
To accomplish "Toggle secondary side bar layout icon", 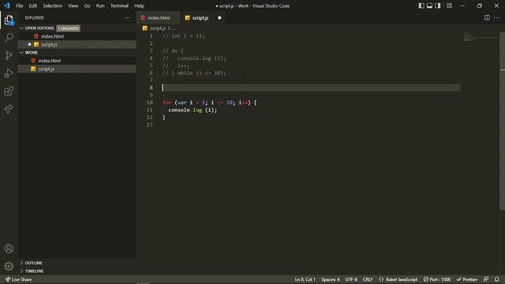I will pyautogui.click(x=438, y=6).
